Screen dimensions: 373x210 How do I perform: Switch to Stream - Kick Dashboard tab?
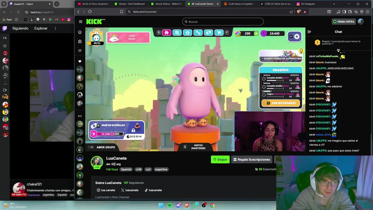pos(129,4)
